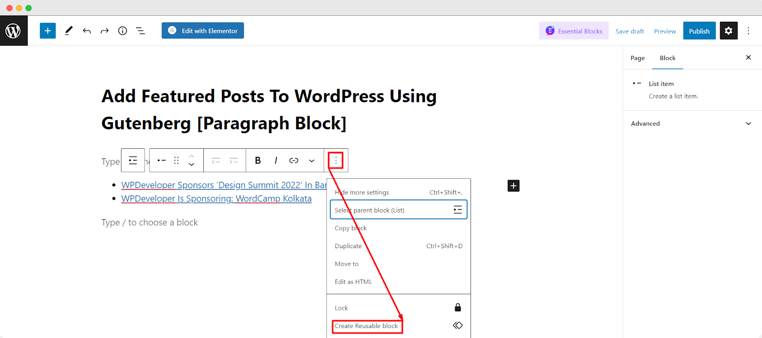Image resolution: width=762 pixels, height=338 pixels.
Task: Open the More rich text controls dropdown
Action: tap(312, 161)
